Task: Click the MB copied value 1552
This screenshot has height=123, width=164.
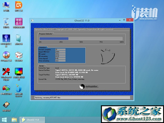Action: tap(60, 54)
